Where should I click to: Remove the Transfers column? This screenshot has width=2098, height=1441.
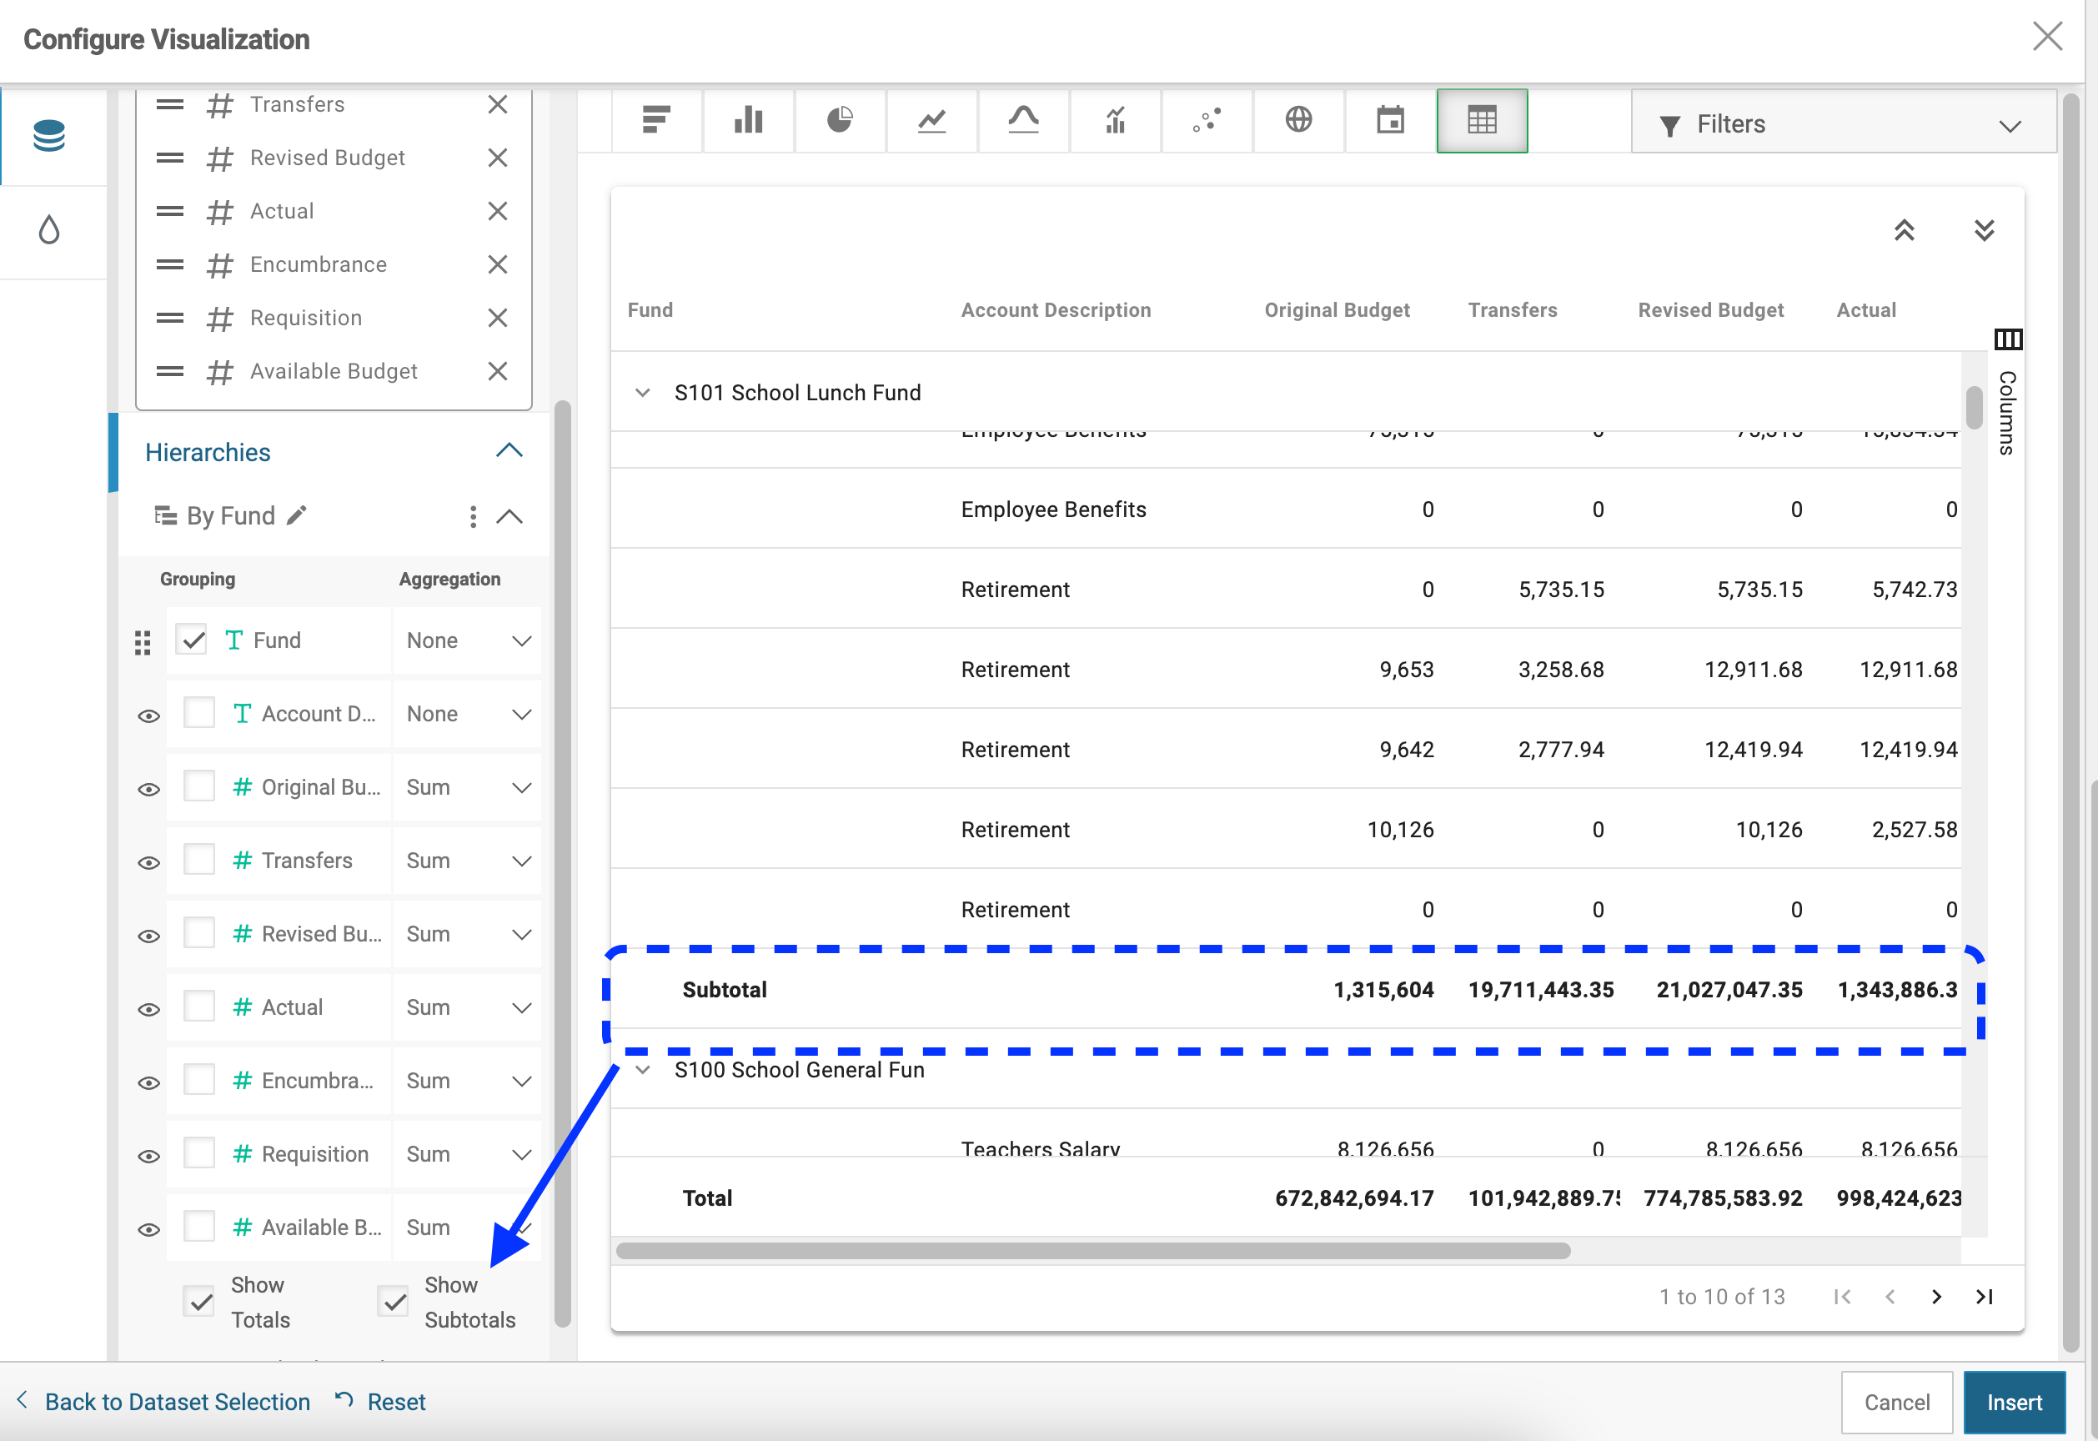point(498,105)
